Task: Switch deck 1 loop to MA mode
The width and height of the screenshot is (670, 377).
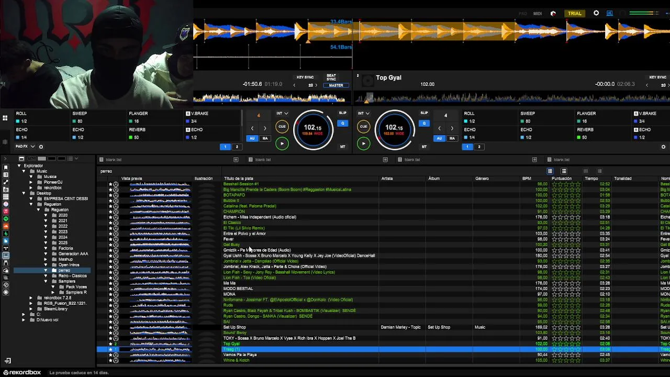Action: coord(265,138)
